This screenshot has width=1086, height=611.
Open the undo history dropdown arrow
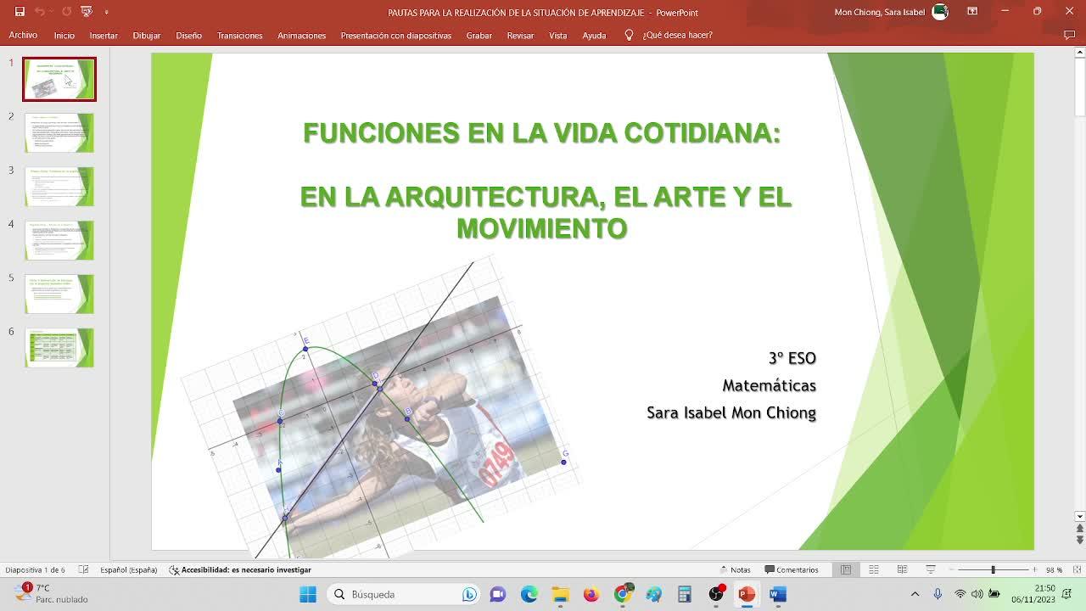pos(51,12)
